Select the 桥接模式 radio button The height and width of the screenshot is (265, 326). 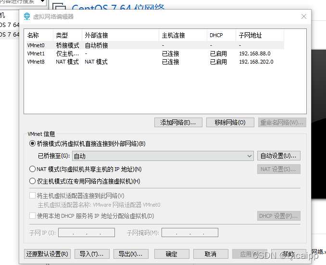[x=32, y=144]
